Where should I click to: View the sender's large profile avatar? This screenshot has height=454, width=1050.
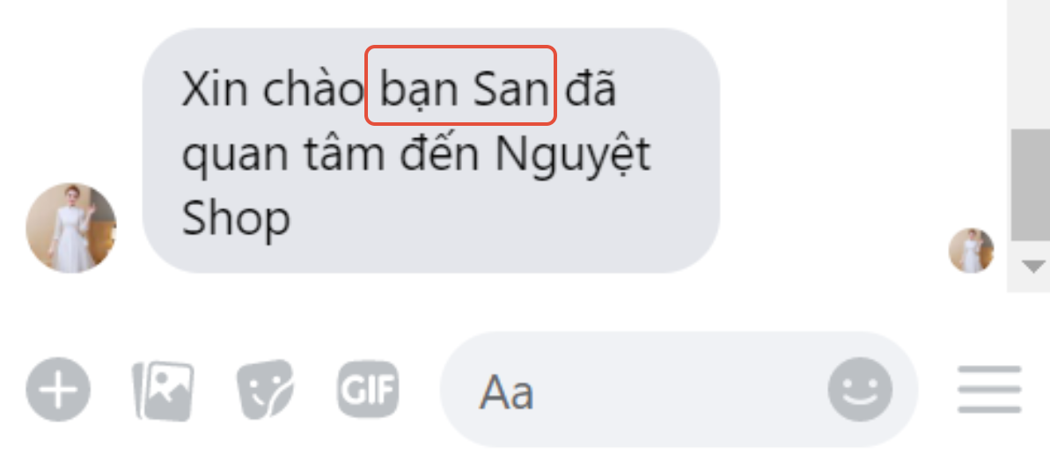coord(71,228)
